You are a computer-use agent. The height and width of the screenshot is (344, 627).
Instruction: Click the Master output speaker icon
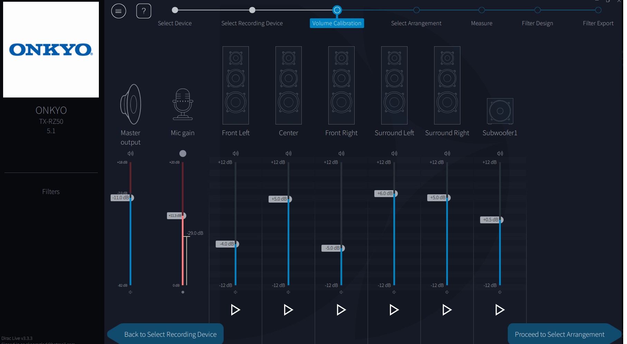(131, 104)
